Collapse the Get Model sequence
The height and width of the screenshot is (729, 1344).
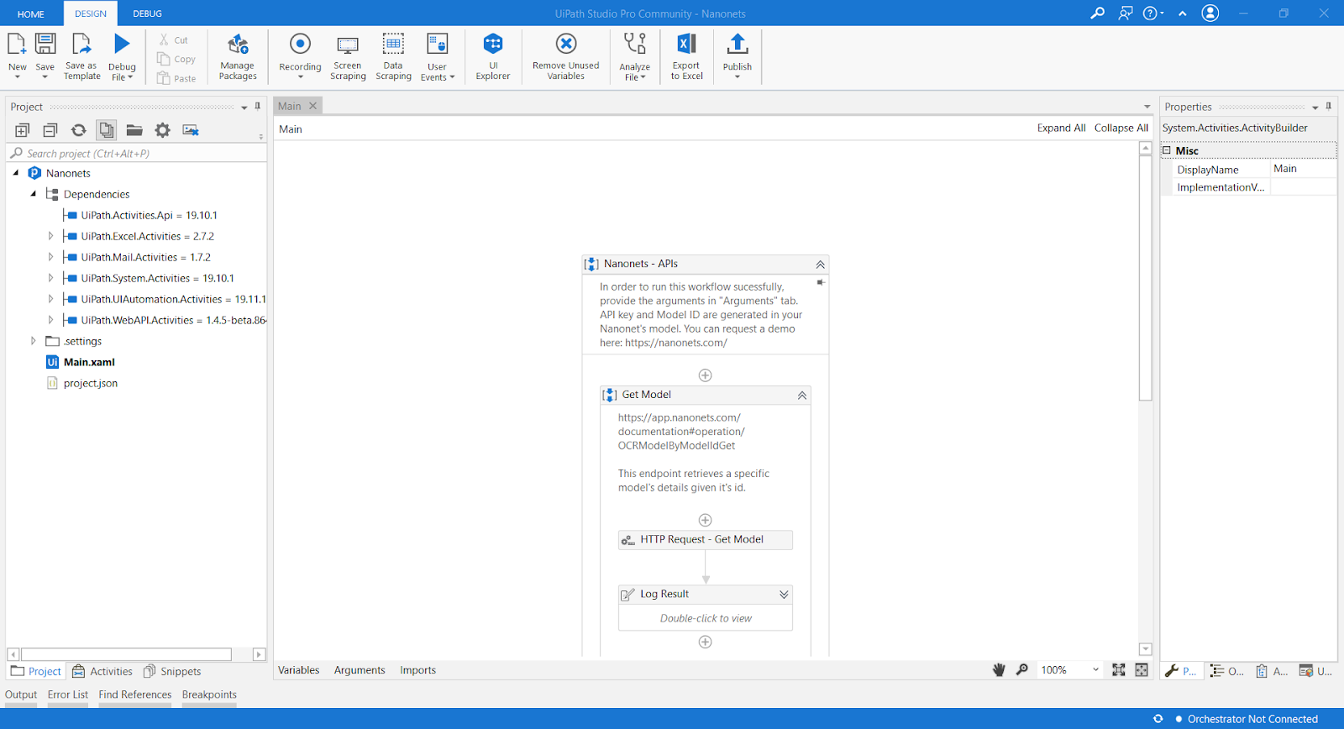pyautogui.click(x=801, y=395)
